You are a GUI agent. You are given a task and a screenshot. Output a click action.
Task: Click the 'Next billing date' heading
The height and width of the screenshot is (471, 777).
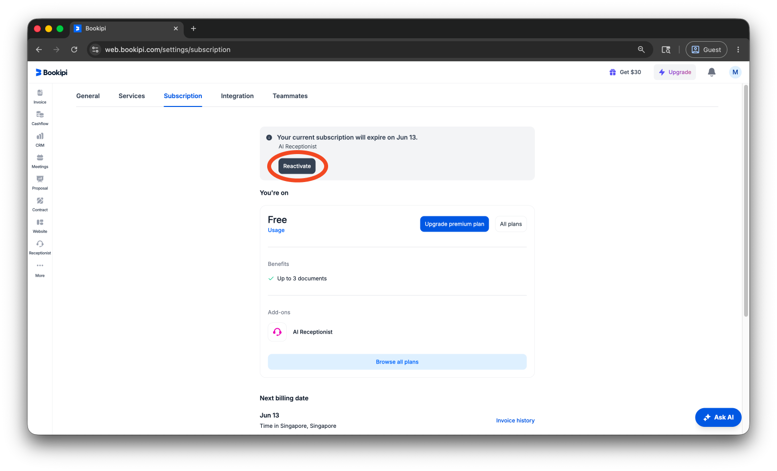284,398
